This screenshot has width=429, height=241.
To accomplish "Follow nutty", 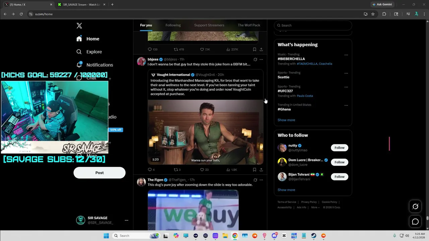I will coord(340,148).
